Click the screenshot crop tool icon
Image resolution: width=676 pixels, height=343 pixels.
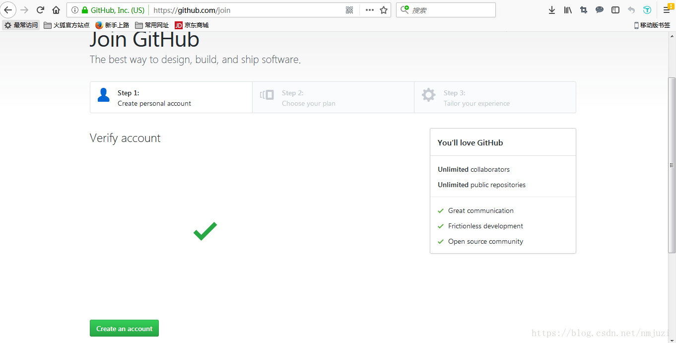(x=584, y=10)
